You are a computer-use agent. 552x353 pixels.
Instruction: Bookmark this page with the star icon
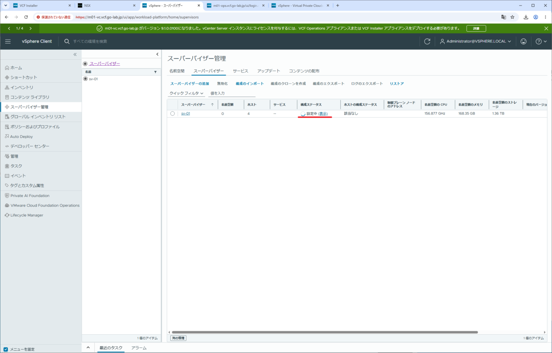click(x=512, y=17)
